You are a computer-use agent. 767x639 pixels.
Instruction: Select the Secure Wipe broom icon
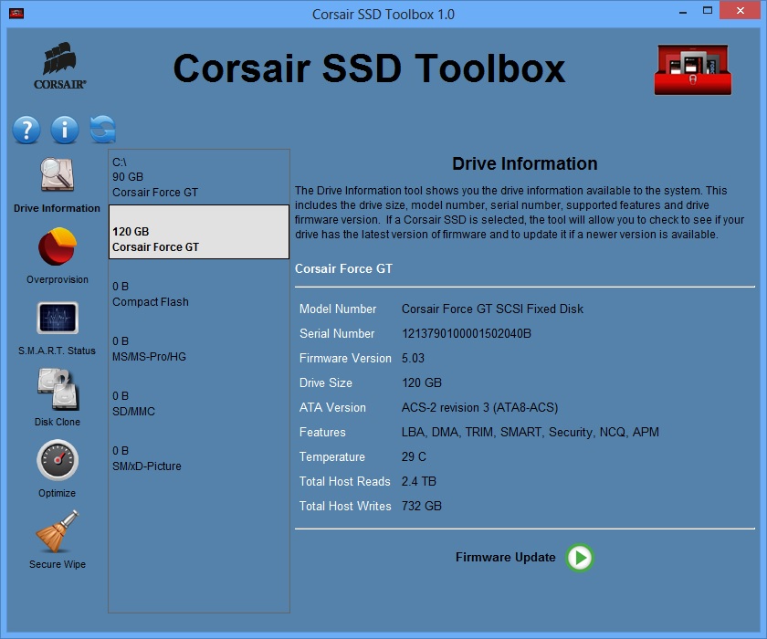click(x=58, y=531)
